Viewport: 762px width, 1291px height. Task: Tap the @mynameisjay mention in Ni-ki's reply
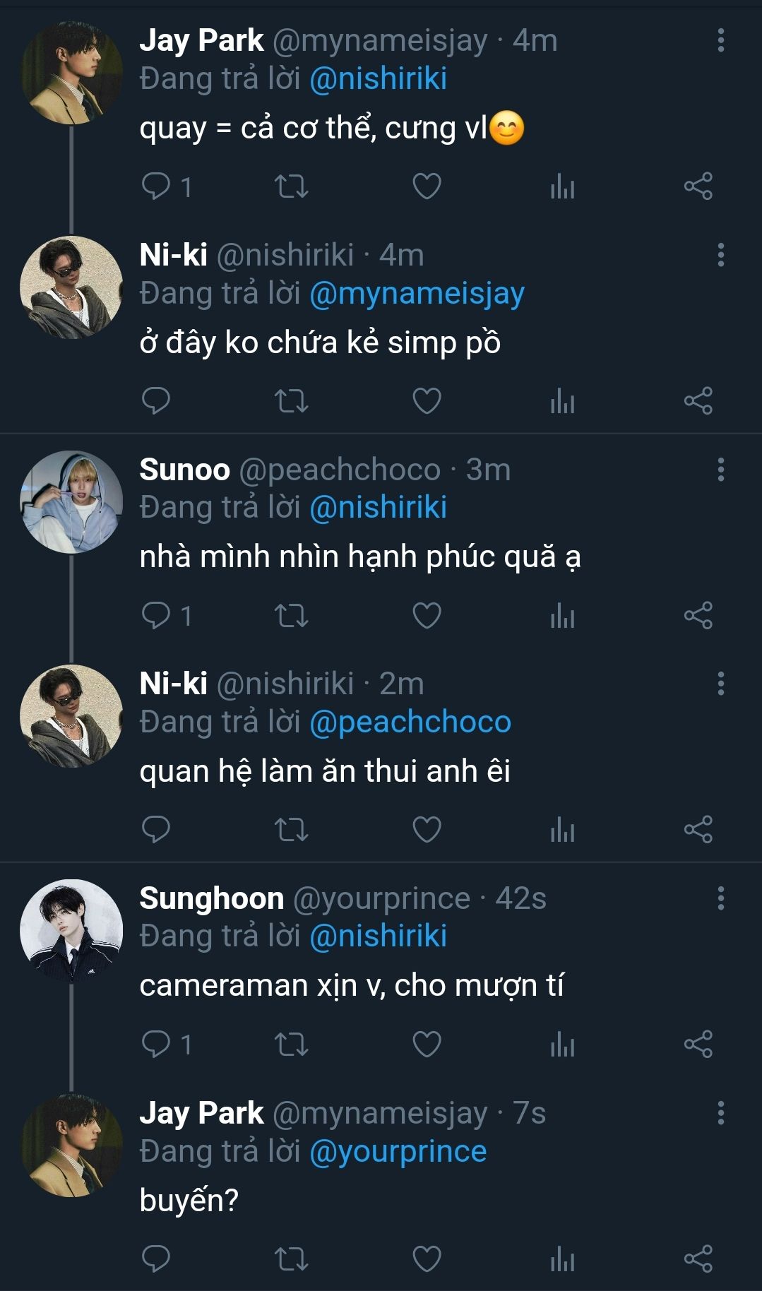point(417,293)
